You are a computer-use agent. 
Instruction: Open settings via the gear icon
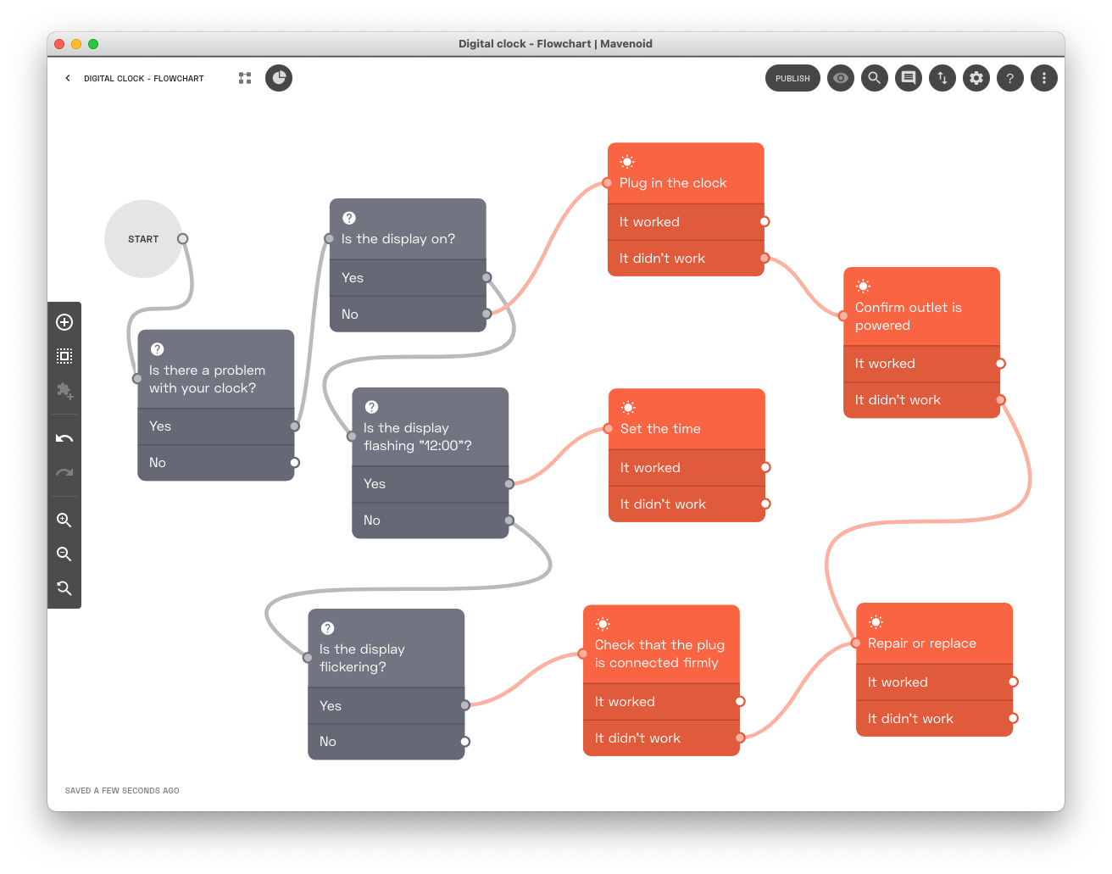coord(976,78)
